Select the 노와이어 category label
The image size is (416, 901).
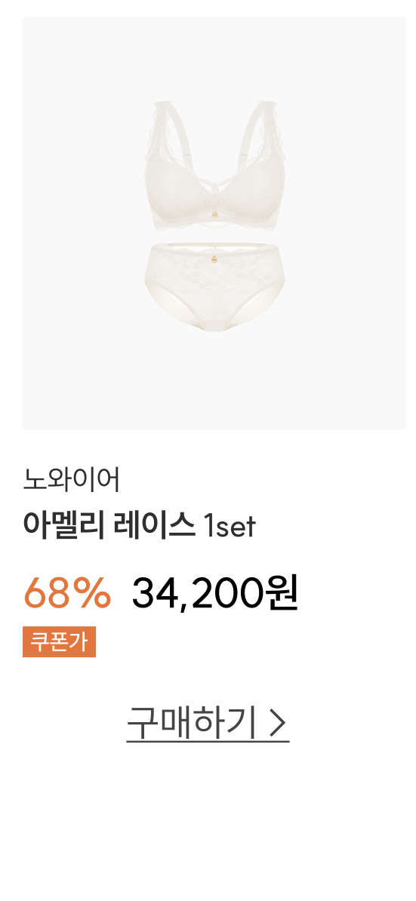71,480
